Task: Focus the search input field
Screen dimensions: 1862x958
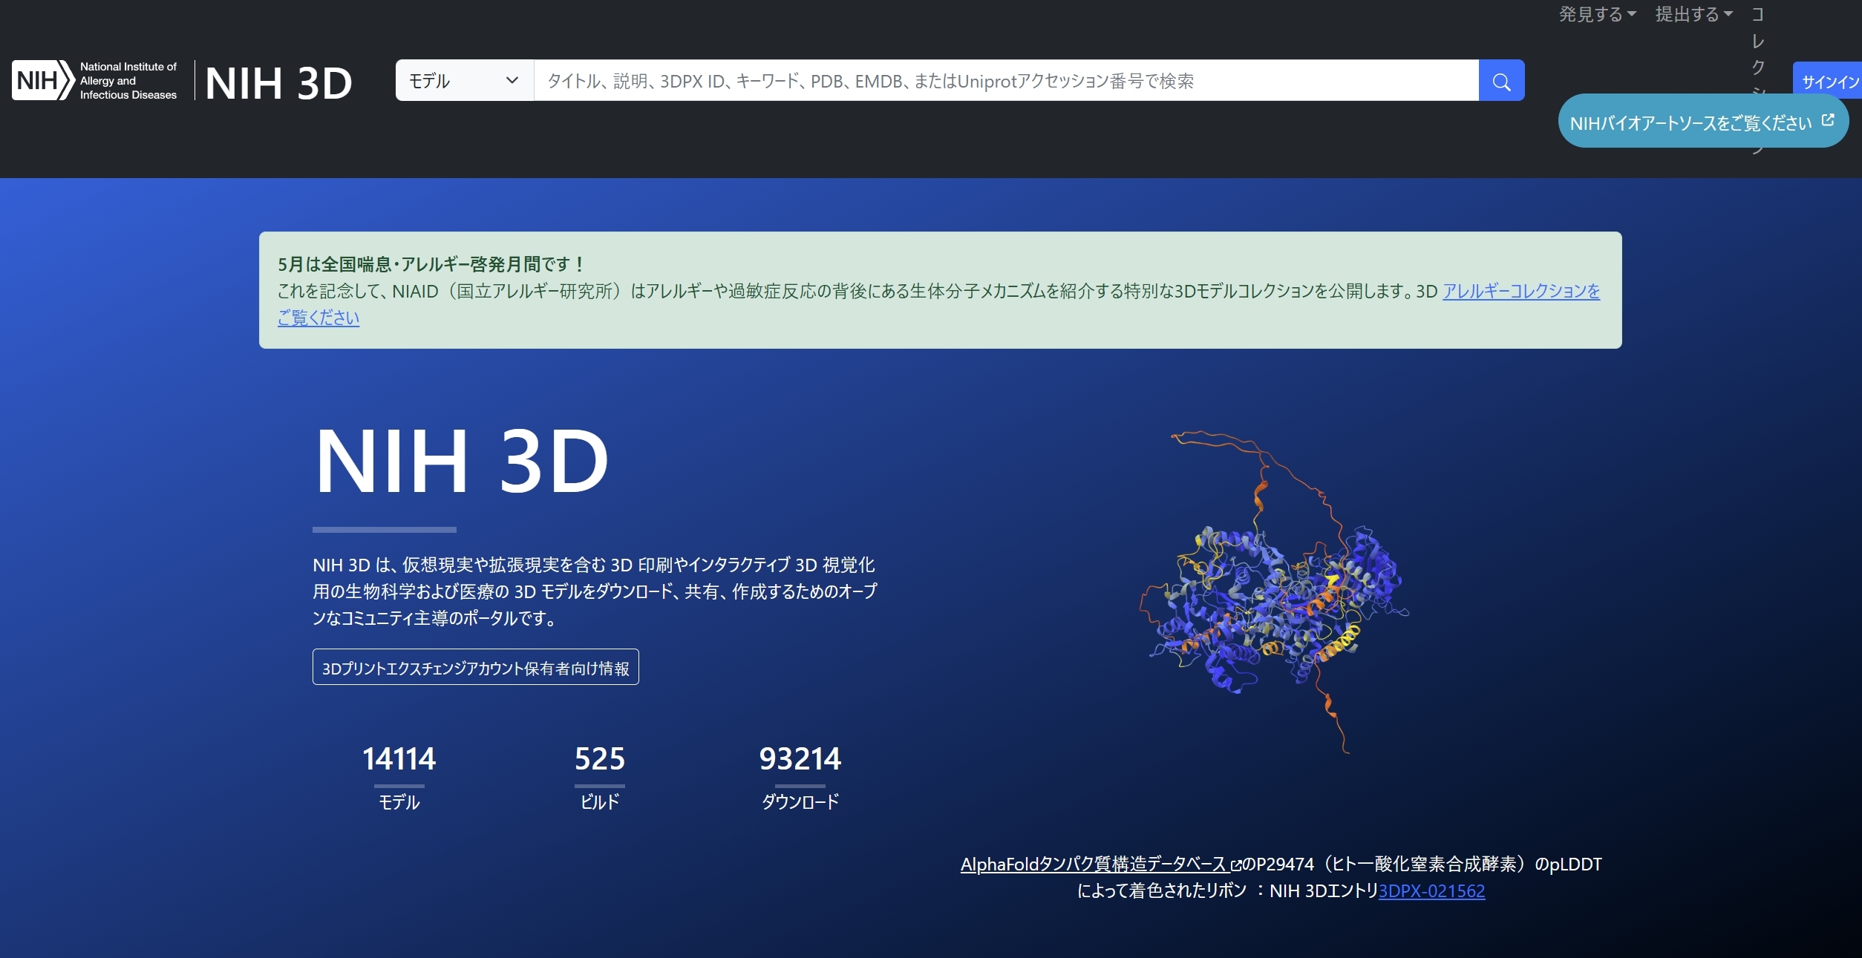Action: point(1006,81)
